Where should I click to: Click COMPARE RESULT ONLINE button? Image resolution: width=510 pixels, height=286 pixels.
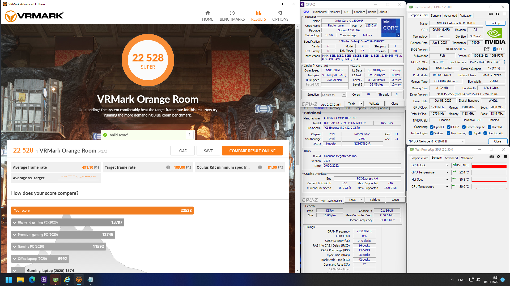[x=252, y=151]
